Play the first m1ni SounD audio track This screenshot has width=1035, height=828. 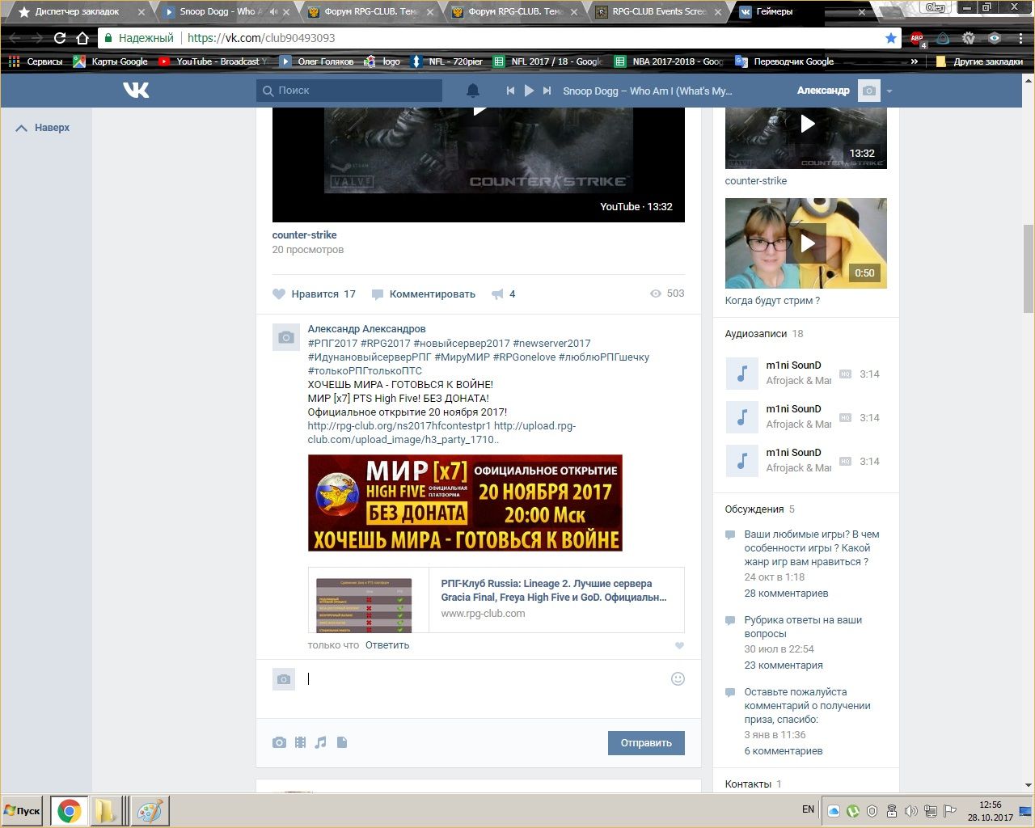(x=742, y=374)
